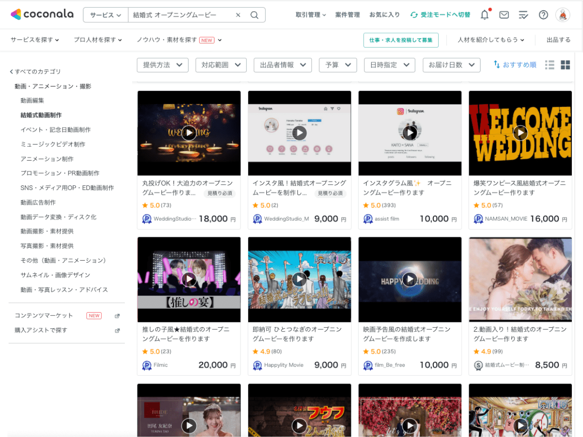
Task: Switch to grid view layout icon
Action: 566,65
